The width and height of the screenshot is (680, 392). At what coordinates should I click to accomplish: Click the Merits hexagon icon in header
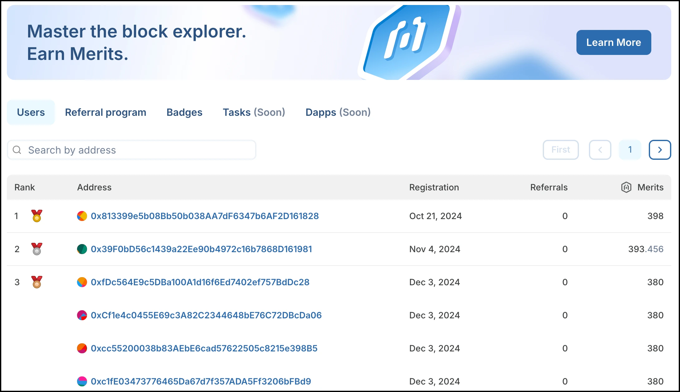(626, 187)
